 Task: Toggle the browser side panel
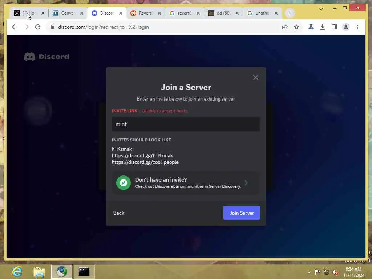click(334, 27)
